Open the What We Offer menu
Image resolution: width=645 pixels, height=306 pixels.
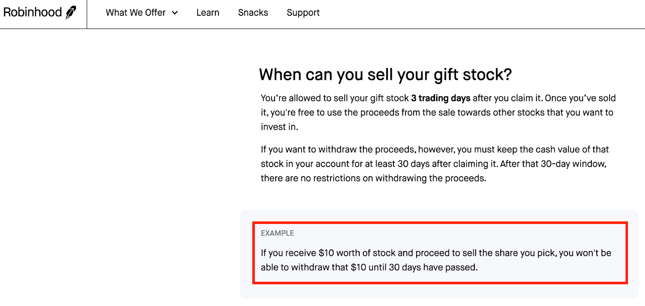click(136, 13)
